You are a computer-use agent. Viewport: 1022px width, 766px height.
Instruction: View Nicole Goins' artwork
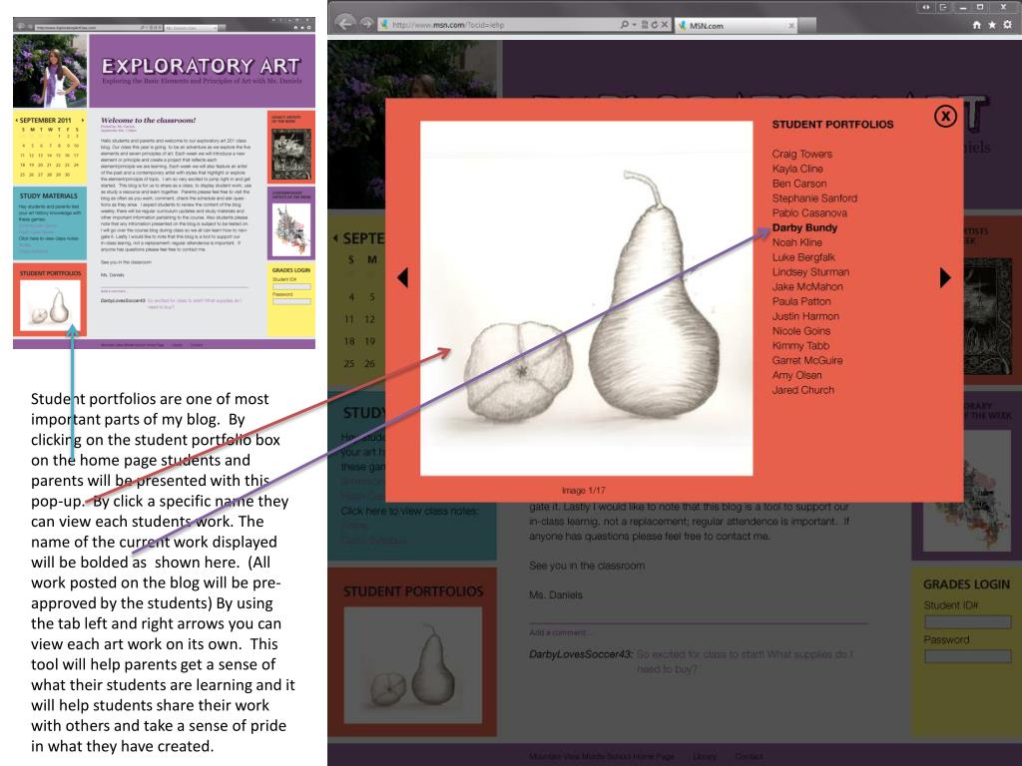point(801,331)
